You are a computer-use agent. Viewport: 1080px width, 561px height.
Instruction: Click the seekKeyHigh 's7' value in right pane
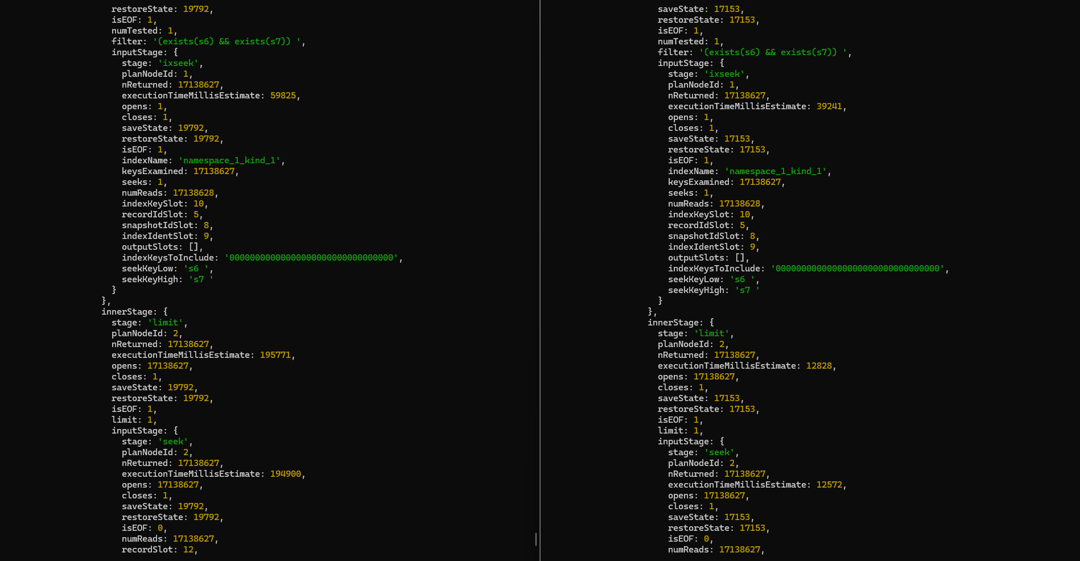tap(747, 290)
